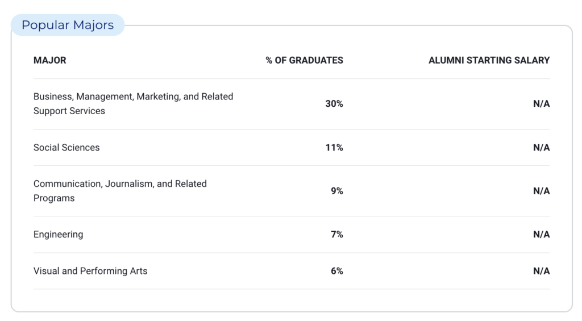Click the 7% graduates value
The height and width of the screenshot is (321, 582).
(337, 235)
